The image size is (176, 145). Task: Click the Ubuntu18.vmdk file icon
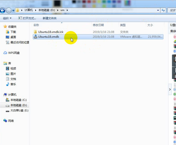(x=36, y=37)
